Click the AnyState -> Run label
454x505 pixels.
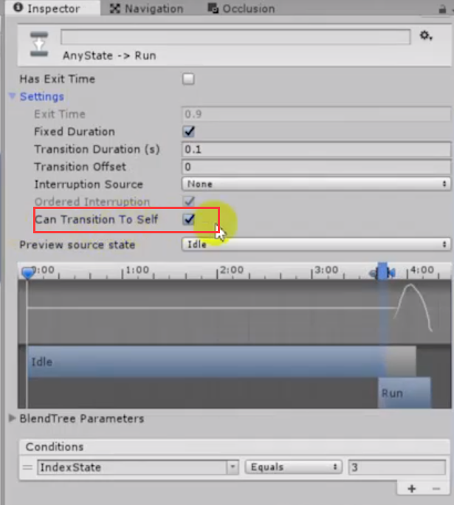pos(109,55)
